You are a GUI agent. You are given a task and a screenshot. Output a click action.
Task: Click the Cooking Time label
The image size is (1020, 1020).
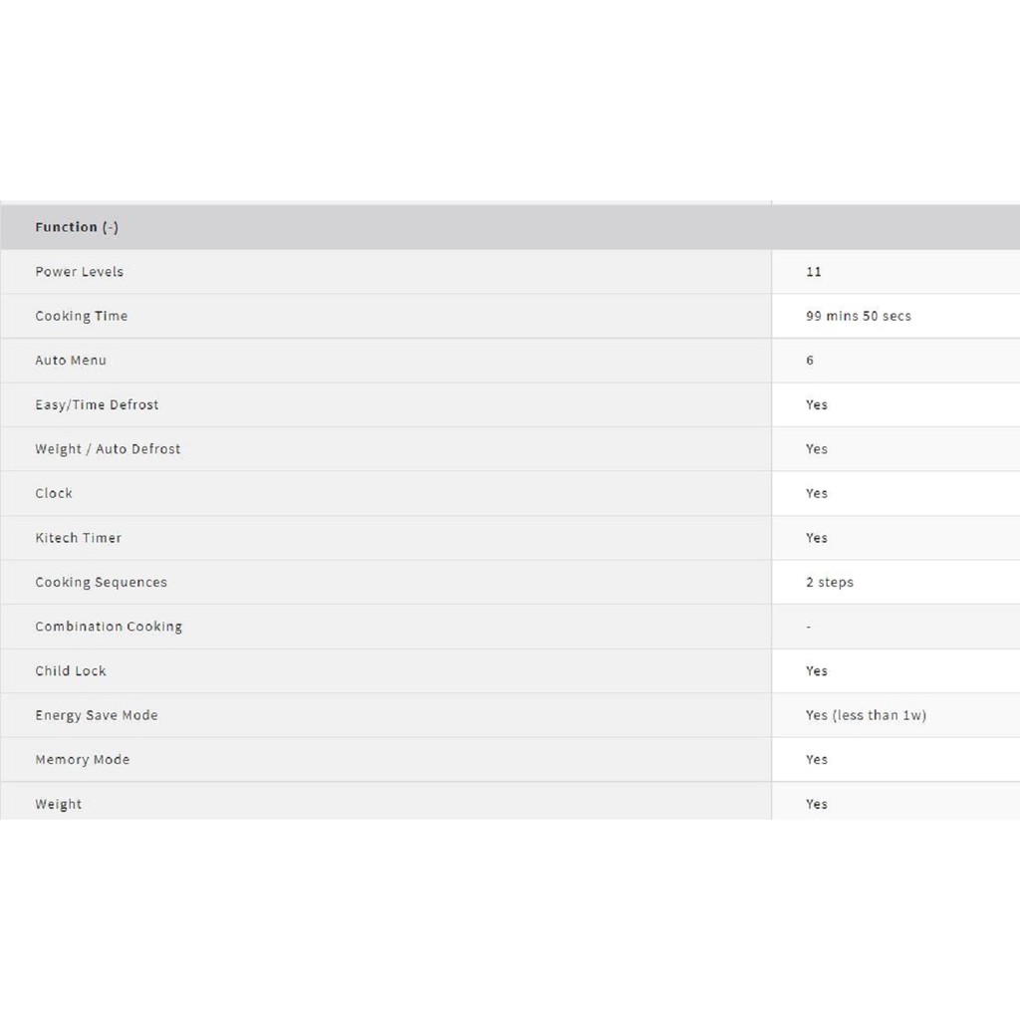coord(82,316)
